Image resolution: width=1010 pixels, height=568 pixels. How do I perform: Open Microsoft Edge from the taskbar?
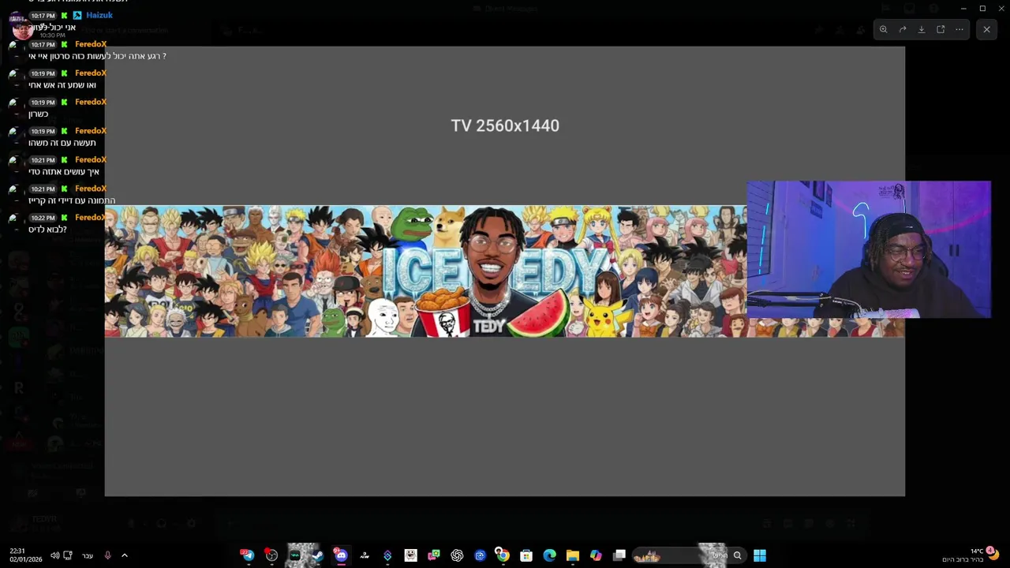pos(549,555)
